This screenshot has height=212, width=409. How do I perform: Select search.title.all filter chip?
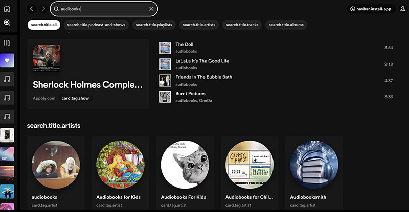pos(44,25)
